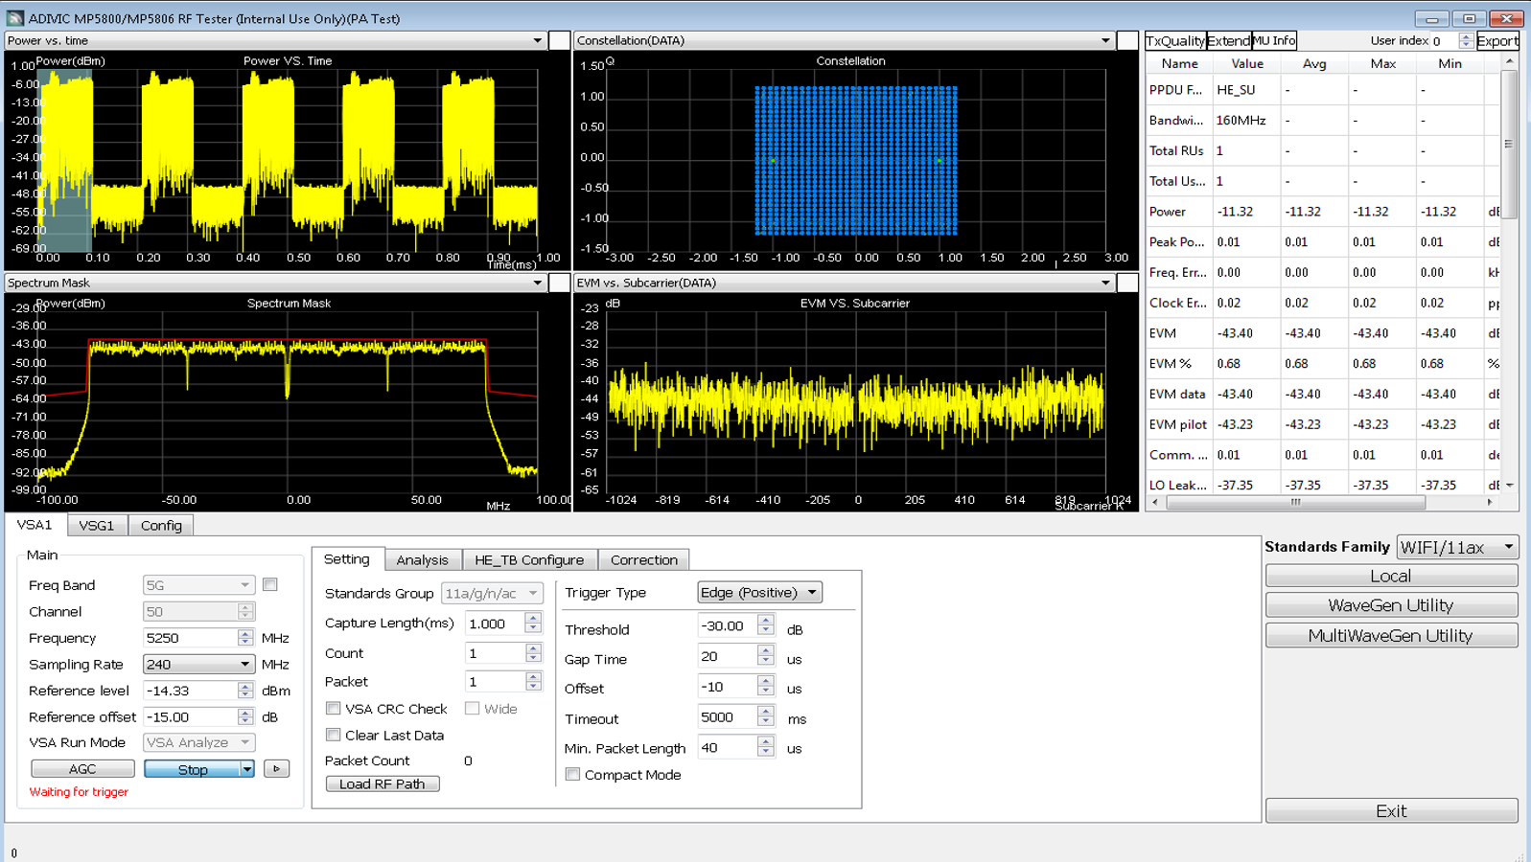Click the play arrow button beside Stop

pyautogui.click(x=276, y=769)
